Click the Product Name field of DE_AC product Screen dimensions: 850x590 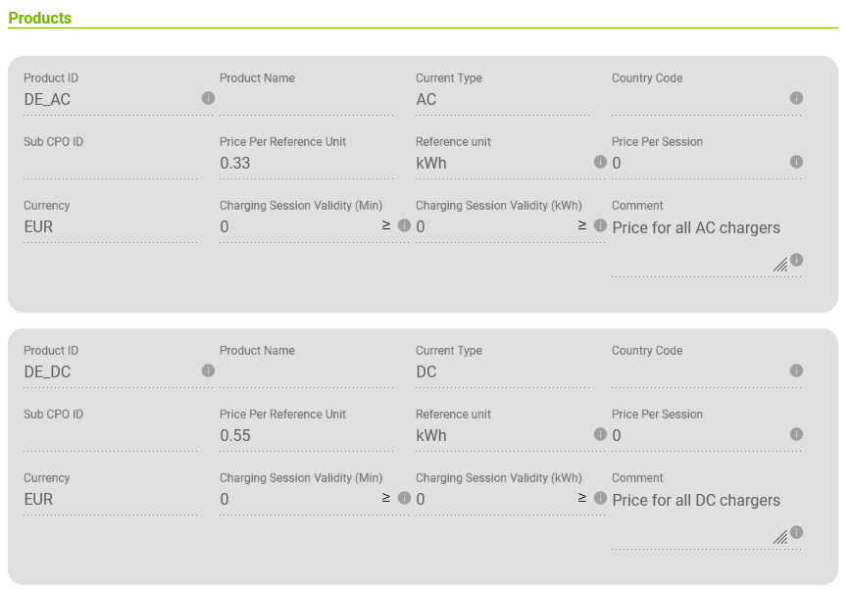[x=306, y=100]
